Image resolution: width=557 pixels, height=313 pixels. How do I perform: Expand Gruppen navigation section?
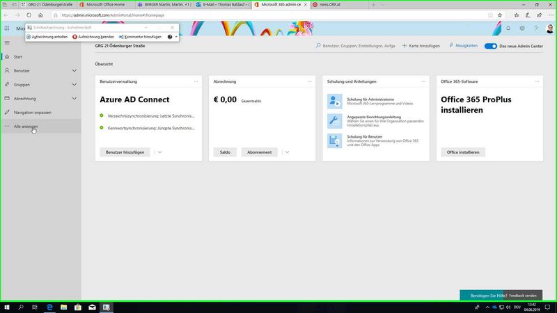pos(74,84)
